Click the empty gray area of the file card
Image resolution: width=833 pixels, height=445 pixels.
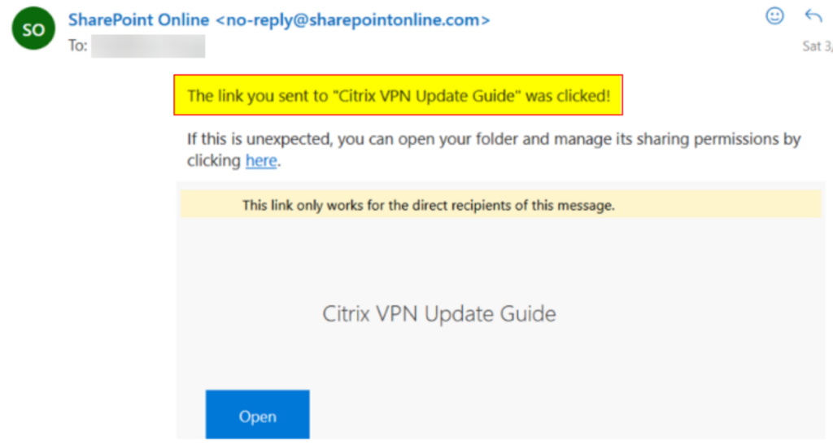click(499, 255)
